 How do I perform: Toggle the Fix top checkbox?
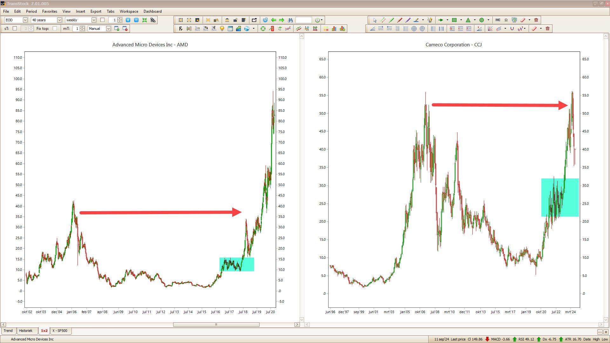(55, 29)
